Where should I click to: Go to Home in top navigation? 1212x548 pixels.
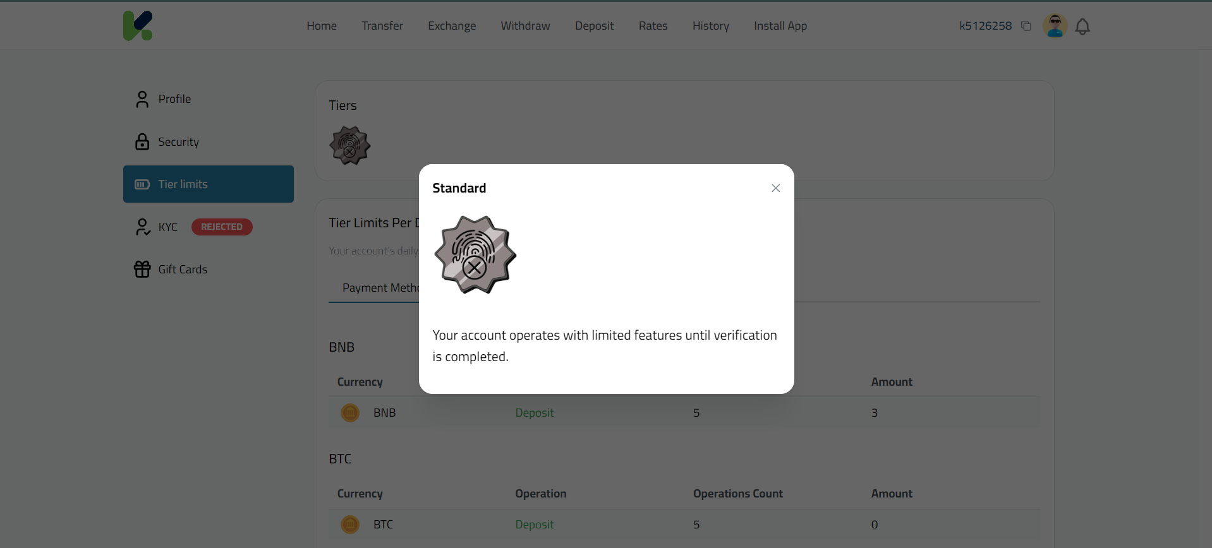point(322,26)
